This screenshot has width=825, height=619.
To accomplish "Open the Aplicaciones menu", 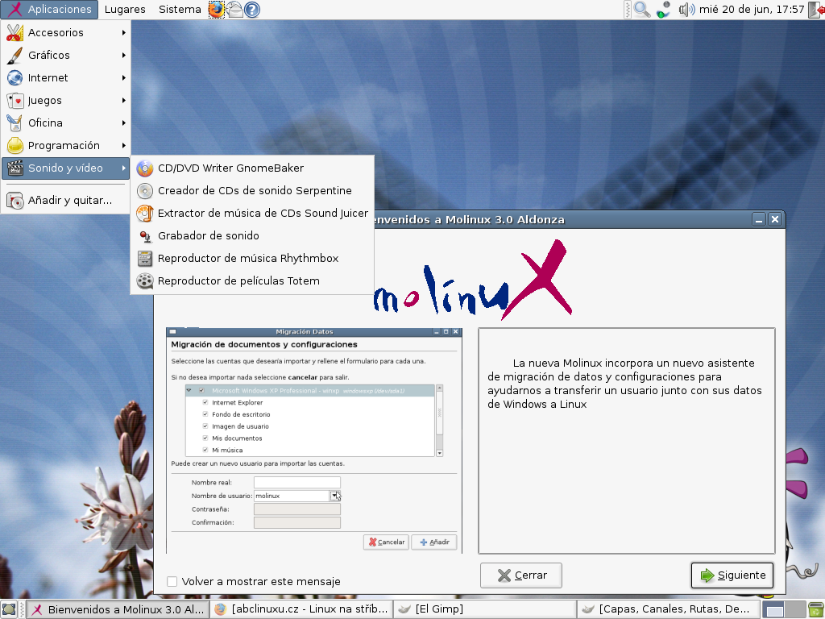I will point(50,10).
